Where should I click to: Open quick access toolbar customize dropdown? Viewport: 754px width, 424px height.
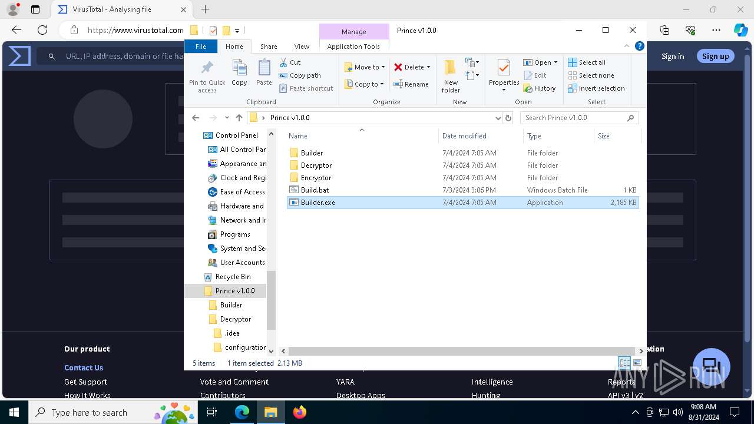pyautogui.click(x=237, y=31)
